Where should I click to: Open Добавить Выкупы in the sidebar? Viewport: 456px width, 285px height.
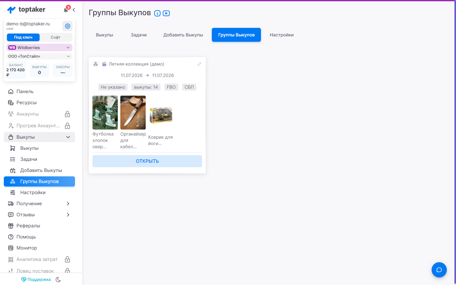(39, 170)
